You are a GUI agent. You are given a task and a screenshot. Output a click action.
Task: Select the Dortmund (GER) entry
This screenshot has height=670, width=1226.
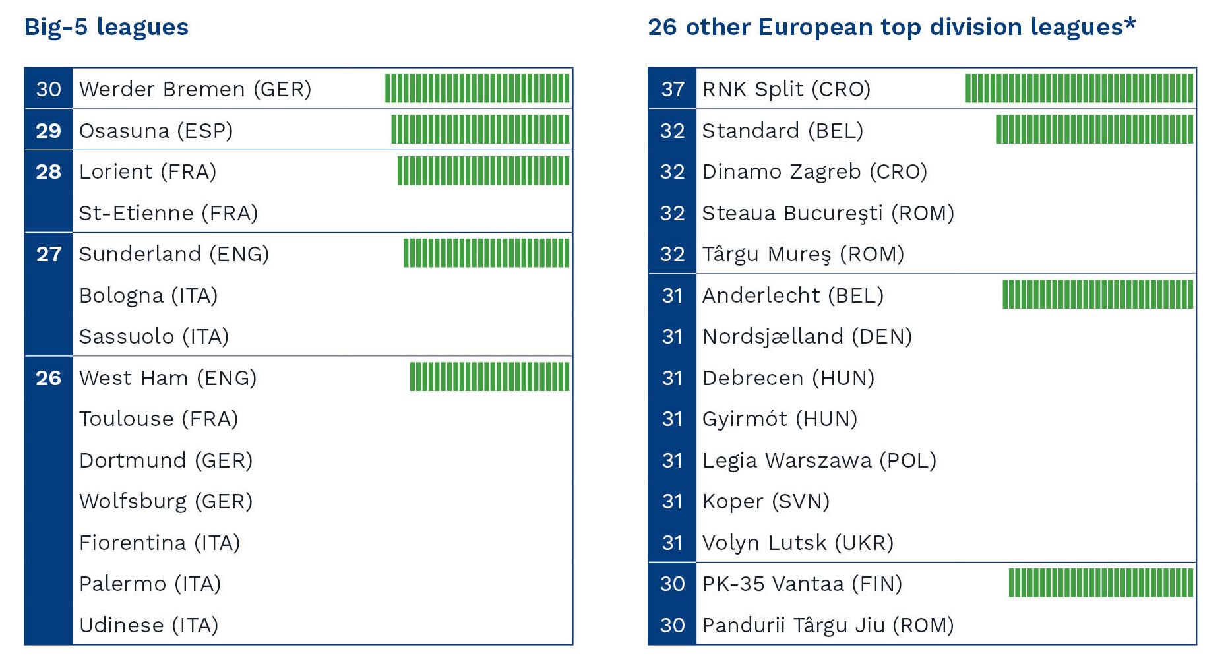tap(166, 460)
